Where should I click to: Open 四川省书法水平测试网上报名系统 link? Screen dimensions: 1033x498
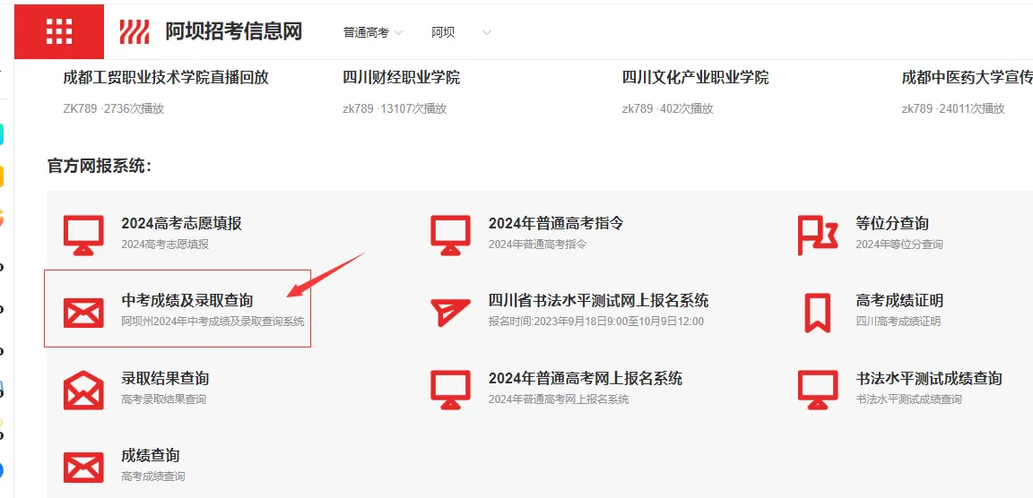599,301
